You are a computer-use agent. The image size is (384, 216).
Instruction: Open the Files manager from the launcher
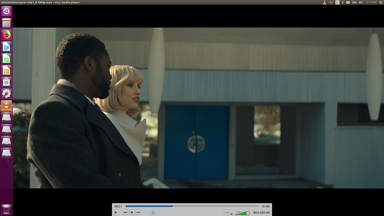click(x=6, y=23)
